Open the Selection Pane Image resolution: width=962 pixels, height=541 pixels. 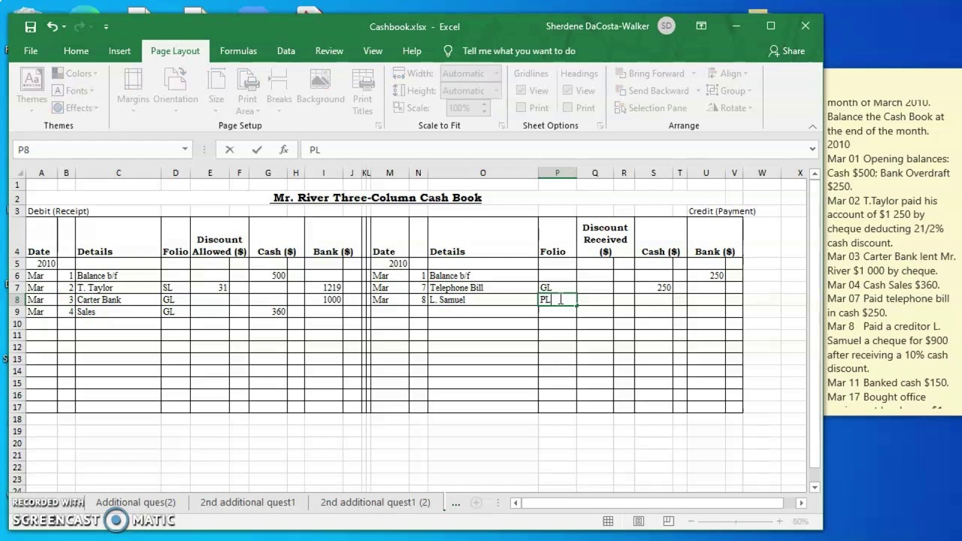tap(651, 108)
